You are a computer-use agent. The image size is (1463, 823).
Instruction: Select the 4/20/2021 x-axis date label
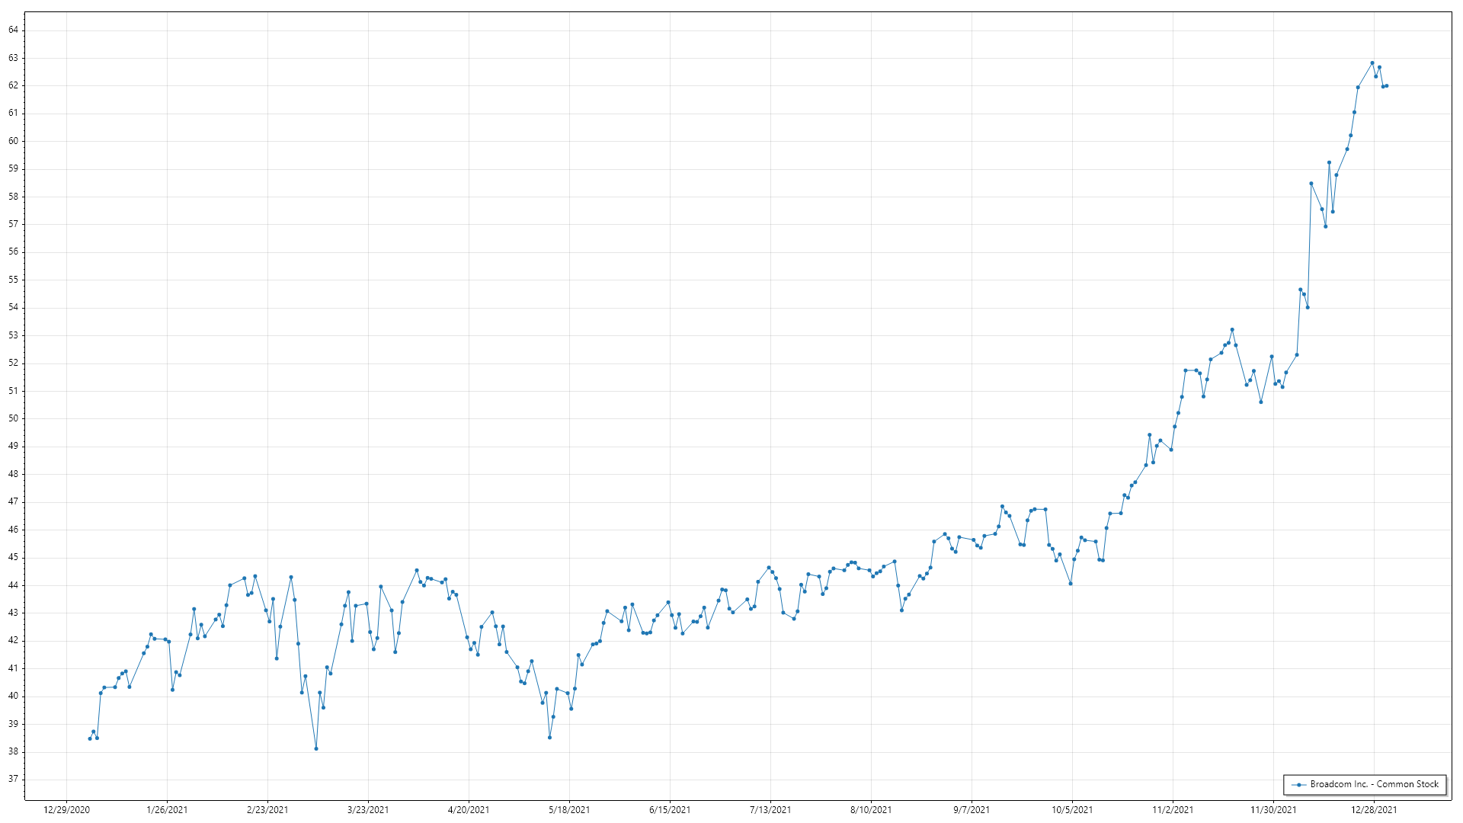[x=469, y=810]
